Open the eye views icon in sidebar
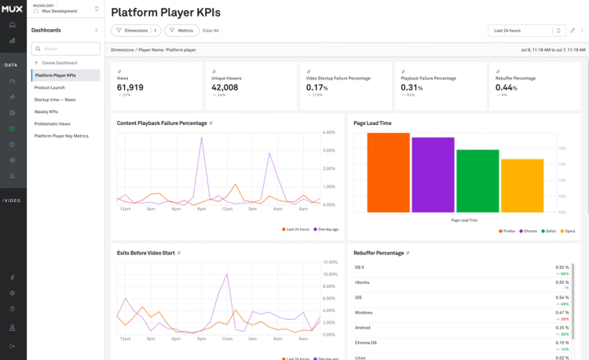The height and width of the screenshot is (360, 589). (x=13, y=160)
